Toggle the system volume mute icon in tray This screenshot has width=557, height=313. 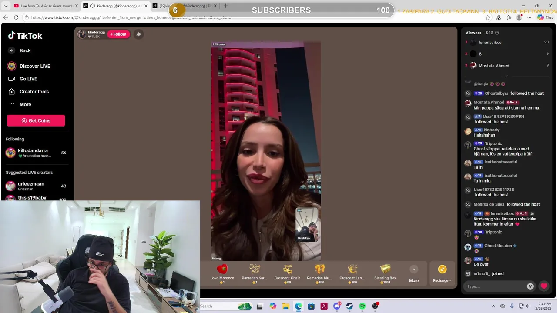coord(528,306)
